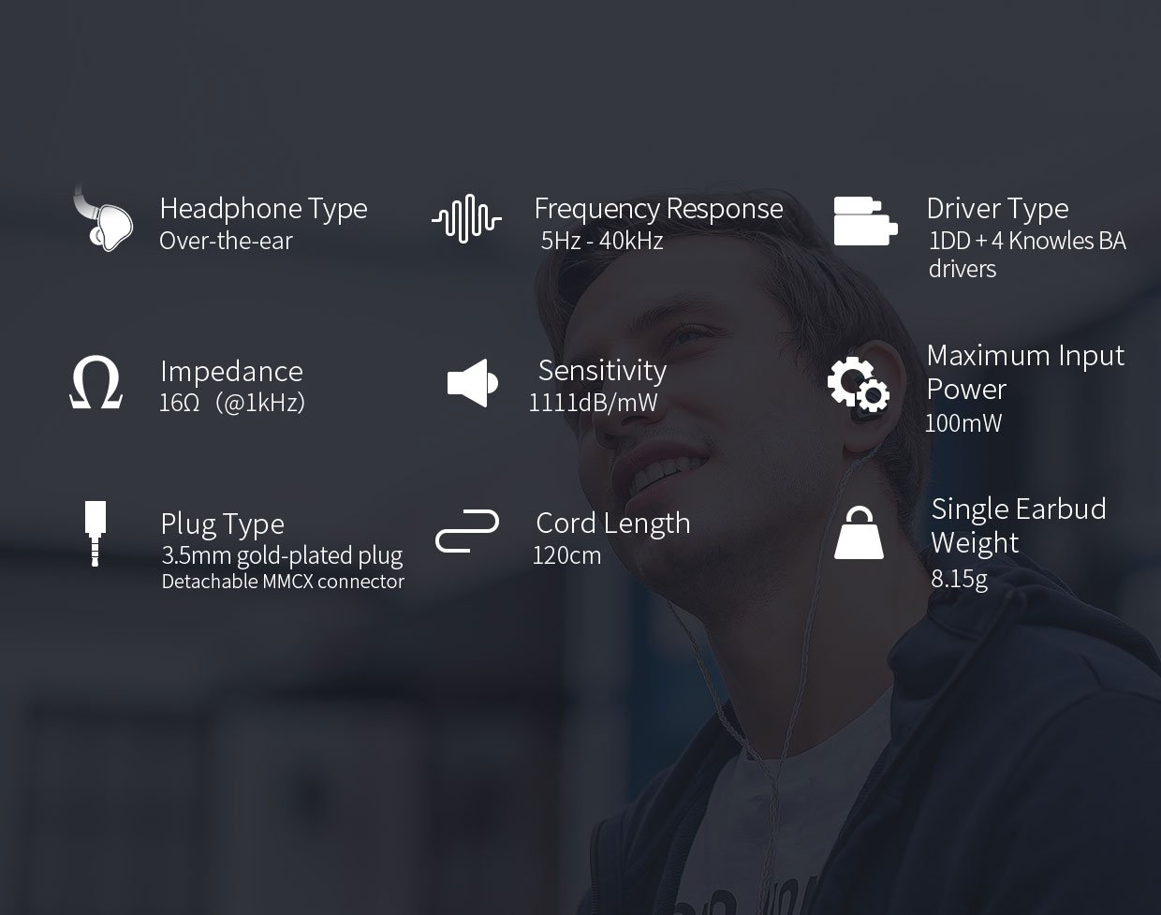Click the Detachable MMCX connector text
1161x915 pixels.
coord(283,582)
